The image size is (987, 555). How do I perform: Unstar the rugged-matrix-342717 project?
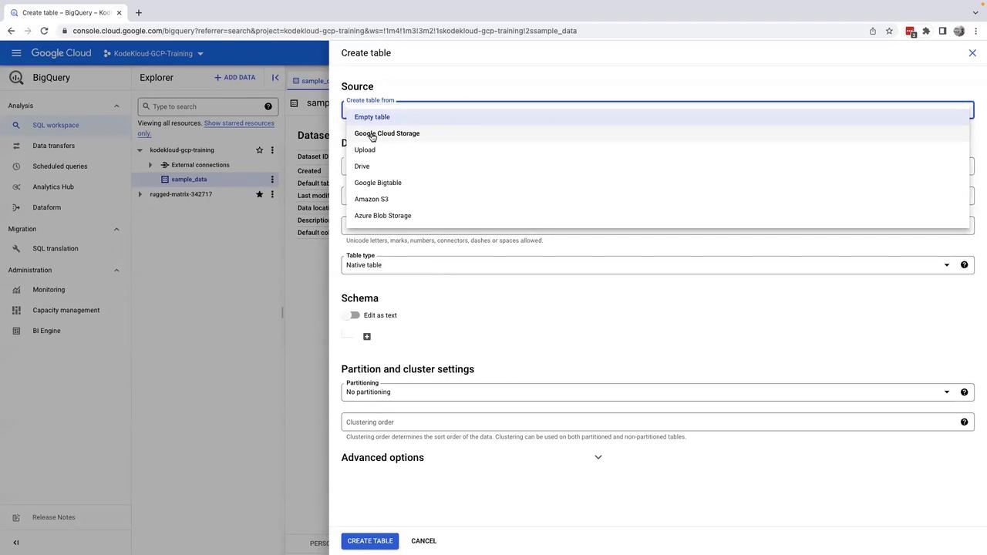click(x=259, y=194)
